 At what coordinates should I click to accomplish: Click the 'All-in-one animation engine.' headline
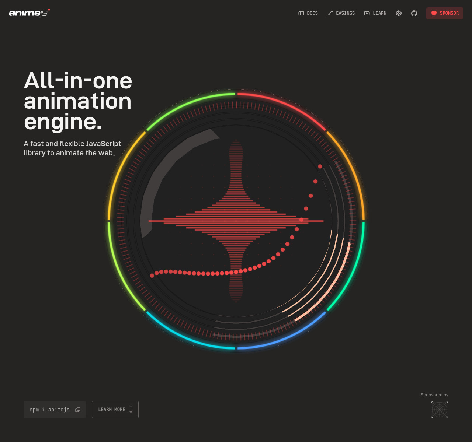coord(78,101)
